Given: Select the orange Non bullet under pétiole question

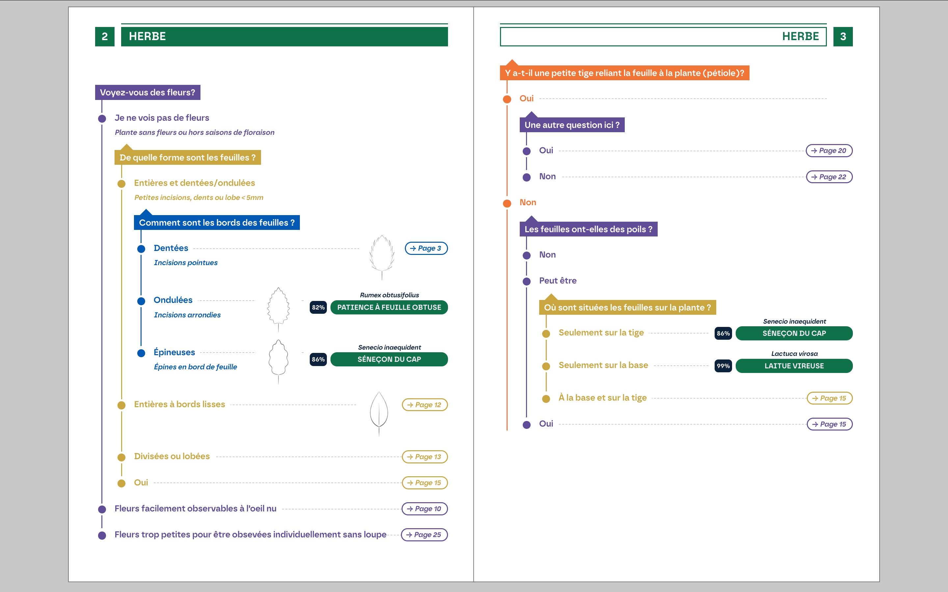Looking at the screenshot, I should (x=507, y=203).
